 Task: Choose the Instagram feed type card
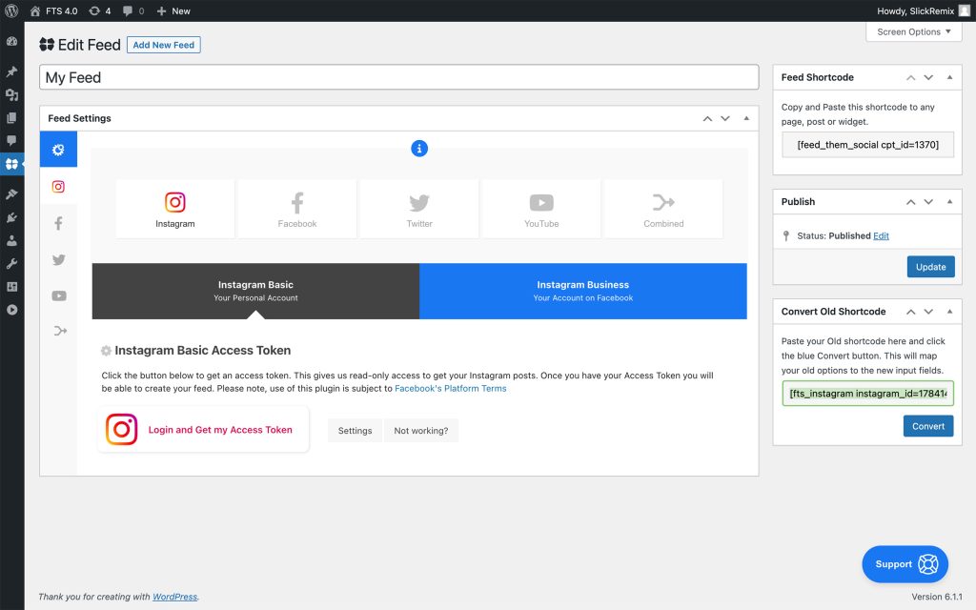[175, 209]
